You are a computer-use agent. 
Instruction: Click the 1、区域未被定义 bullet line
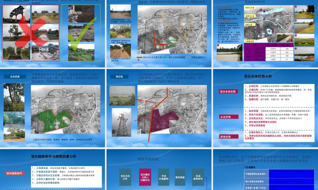click(x=271, y=132)
